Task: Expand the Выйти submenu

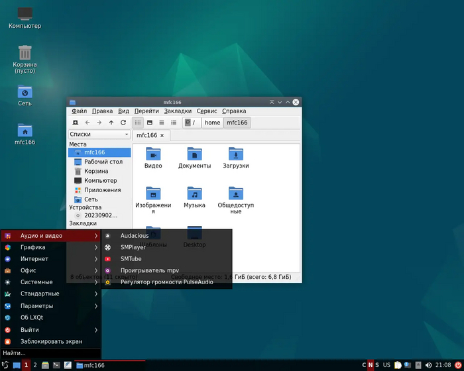Action: tap(51, 330)
